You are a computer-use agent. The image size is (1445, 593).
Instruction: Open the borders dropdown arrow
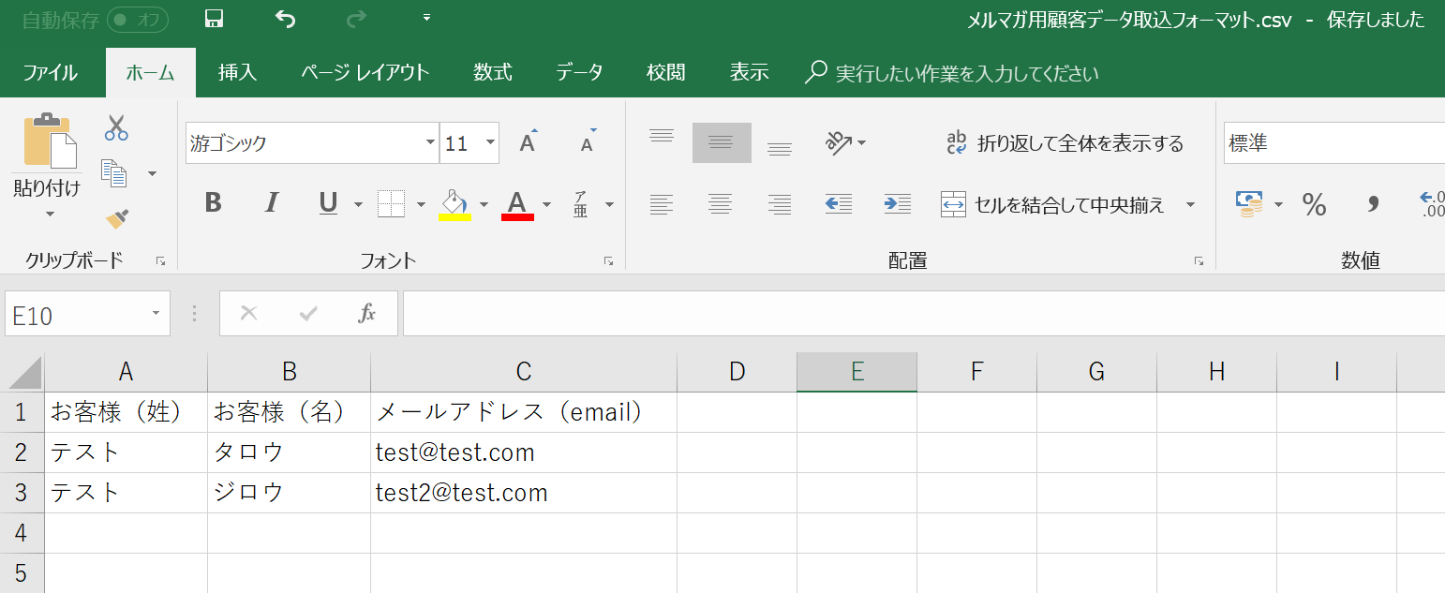click(421, 204)
